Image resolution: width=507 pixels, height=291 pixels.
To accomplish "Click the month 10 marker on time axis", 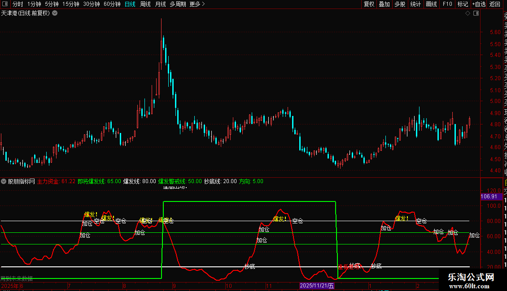I will click(229, 286).
